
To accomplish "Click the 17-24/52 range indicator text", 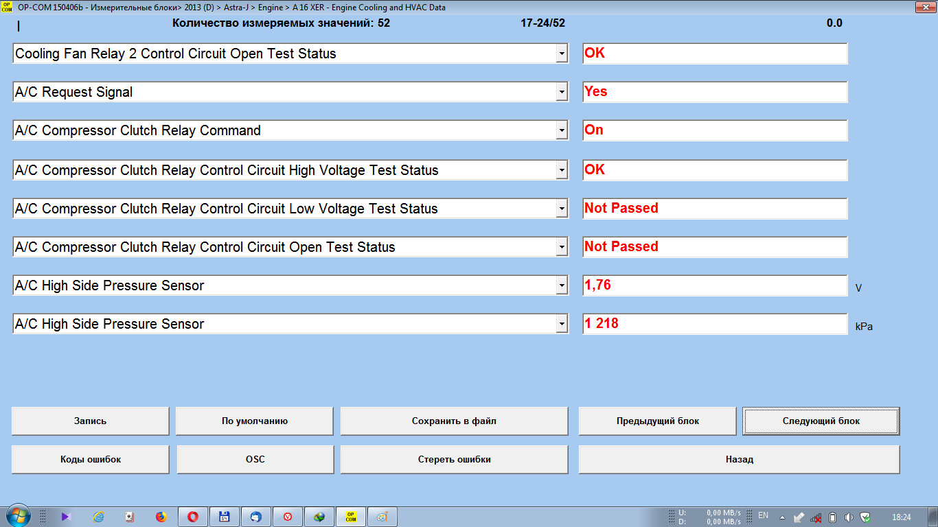I will (x=543, y=23).
